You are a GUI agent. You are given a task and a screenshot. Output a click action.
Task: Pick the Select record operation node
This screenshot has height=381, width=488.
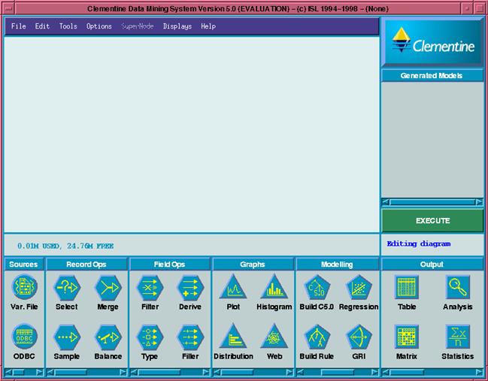click(67, 287)
